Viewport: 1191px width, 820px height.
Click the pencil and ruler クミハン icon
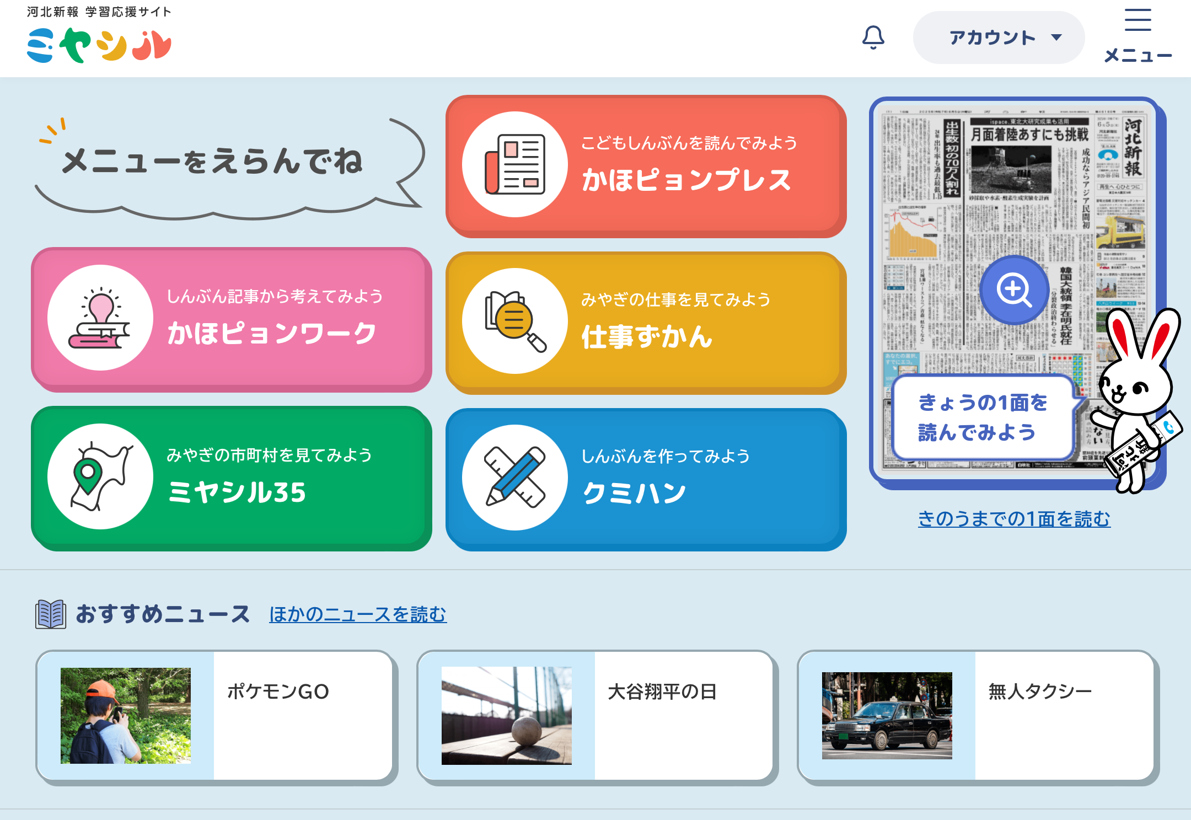click(515, 478)
